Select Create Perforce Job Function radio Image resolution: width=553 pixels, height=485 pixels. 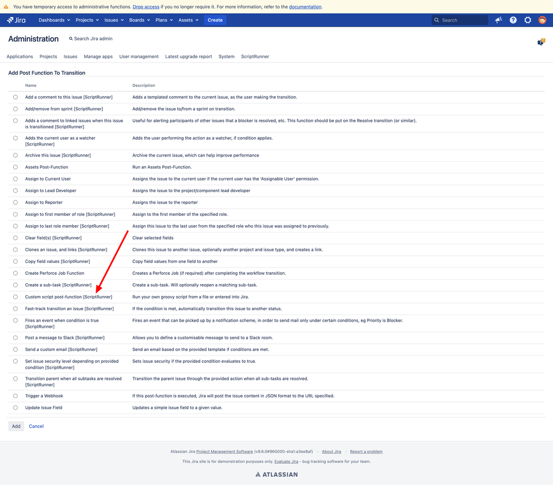click(15, 273)
